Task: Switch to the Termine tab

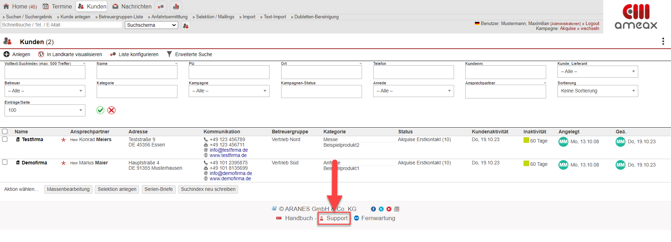Action: click(x=58, y=6)
